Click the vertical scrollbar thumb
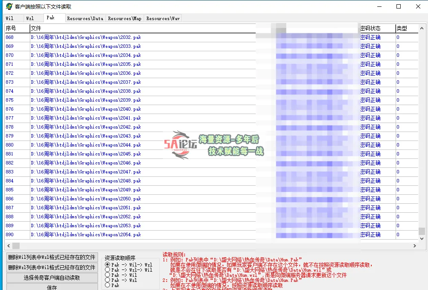 pyautogui.click(x=422, y=231)
